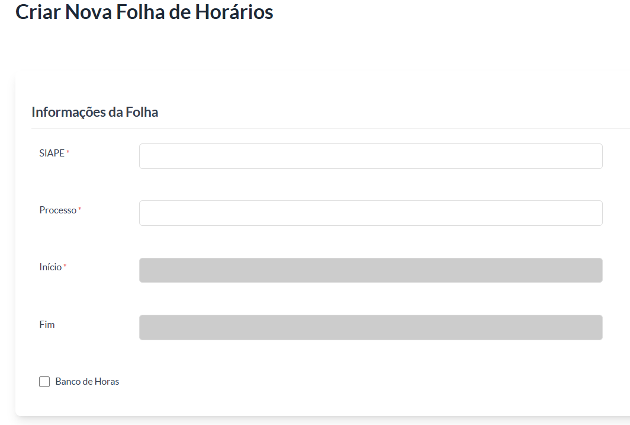Screen dimensions: 630x425
Task: Click the word 'Nova' in the title
Action: pyautogui.click(x=88, y=12)
